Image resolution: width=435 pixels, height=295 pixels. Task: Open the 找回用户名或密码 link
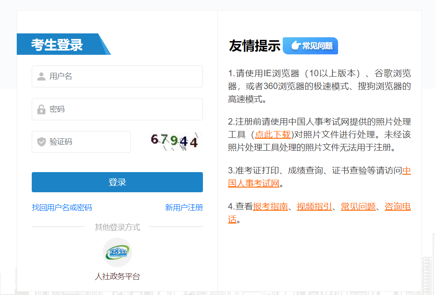point(62,208)
